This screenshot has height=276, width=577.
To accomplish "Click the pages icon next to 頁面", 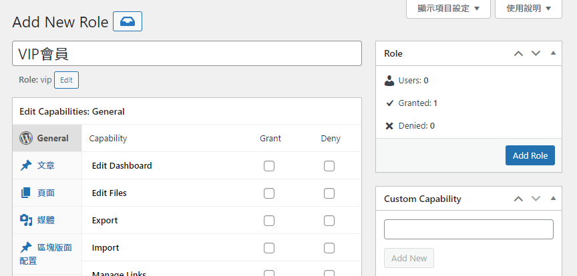I will 26,193.
